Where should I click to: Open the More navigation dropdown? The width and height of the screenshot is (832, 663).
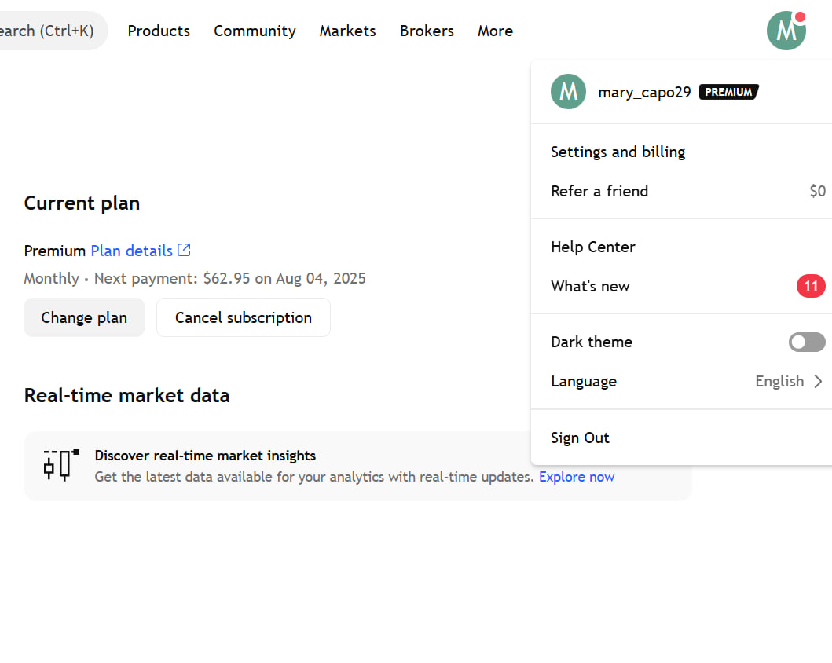point(495,31)
